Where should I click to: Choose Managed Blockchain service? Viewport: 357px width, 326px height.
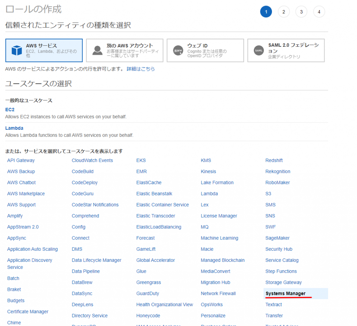pyautogui.click(x=223, y=260)
